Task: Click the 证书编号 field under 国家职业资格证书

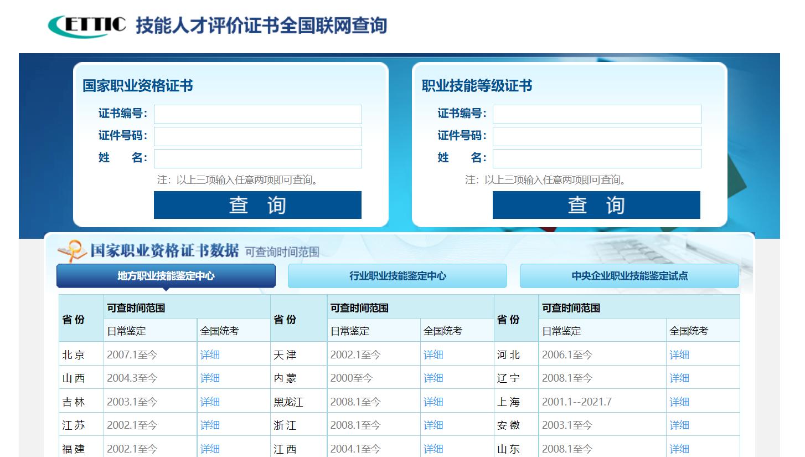Action: (257, 114)
